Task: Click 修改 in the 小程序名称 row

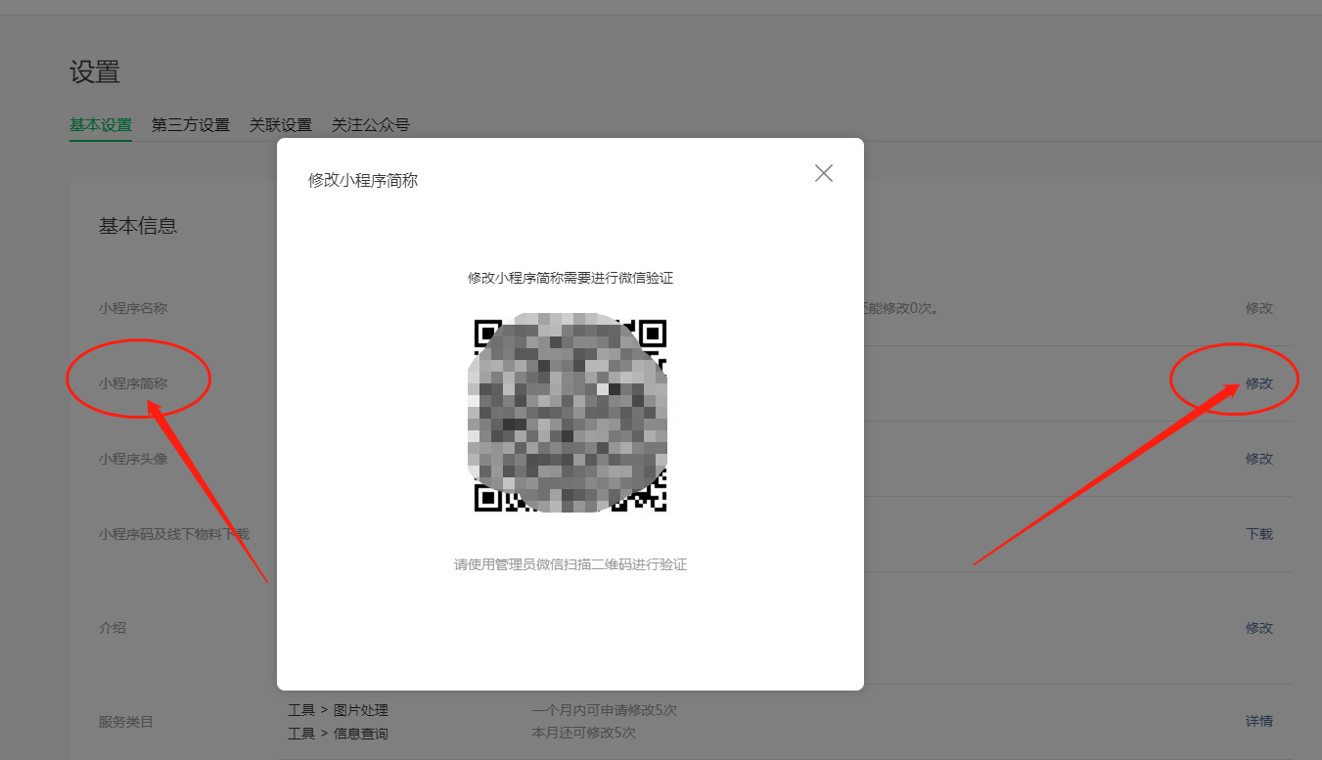Action: click(x=1259, y=308)
